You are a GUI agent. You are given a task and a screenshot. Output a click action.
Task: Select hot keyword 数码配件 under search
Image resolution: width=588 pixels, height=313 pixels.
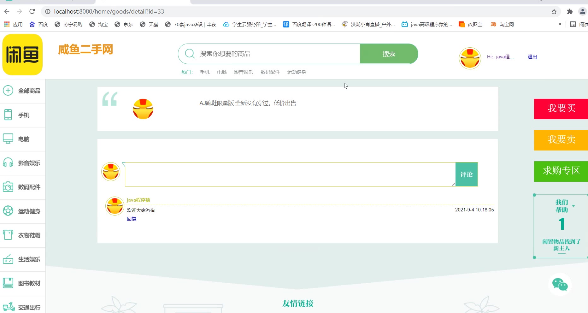pos(270,72)
